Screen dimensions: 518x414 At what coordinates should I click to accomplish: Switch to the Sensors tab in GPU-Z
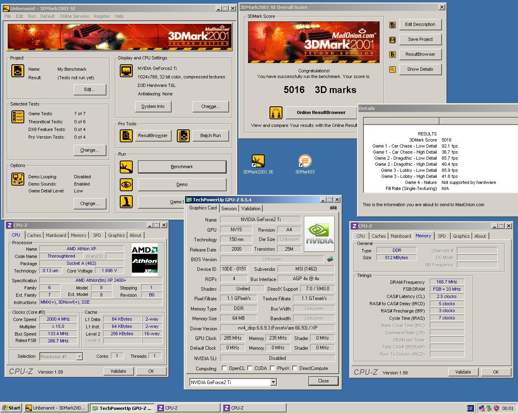[229, 209]
